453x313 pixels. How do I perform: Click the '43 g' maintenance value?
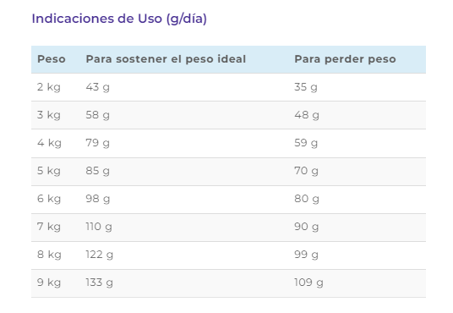point(98,87)
